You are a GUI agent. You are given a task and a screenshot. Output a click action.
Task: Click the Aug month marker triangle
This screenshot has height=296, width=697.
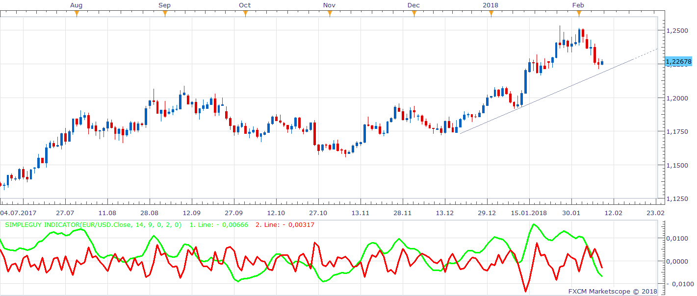pos(77,13)
